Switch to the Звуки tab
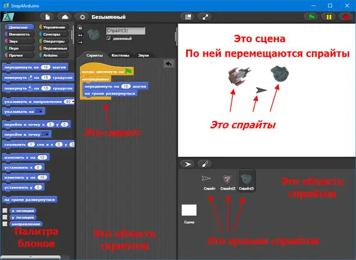 pos(143,55)
